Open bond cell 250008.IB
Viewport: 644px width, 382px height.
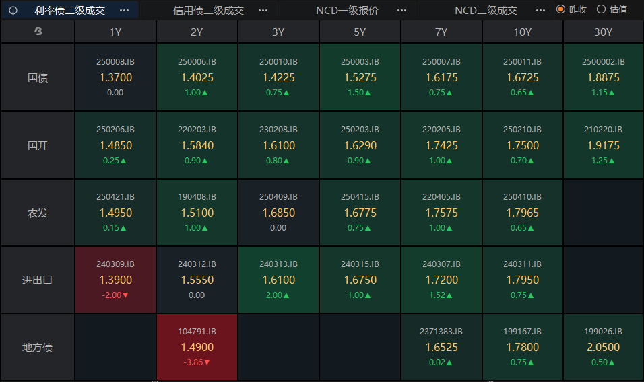(115, 77)
